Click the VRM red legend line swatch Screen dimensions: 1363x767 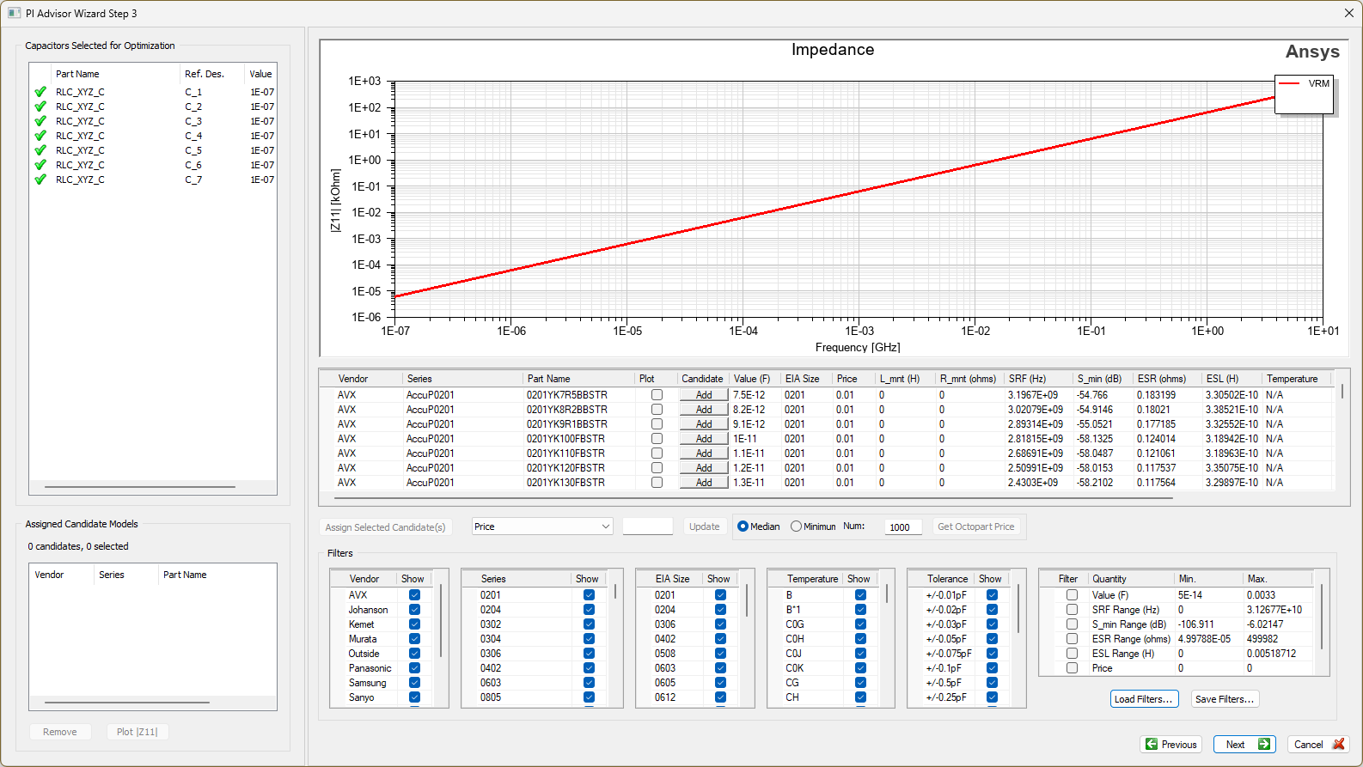1289,83
